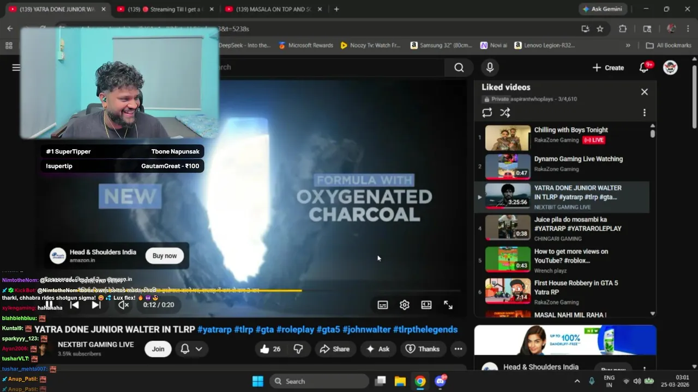Go to previous video in player
The height and width of the screenshot is (392, 698).
75,305
